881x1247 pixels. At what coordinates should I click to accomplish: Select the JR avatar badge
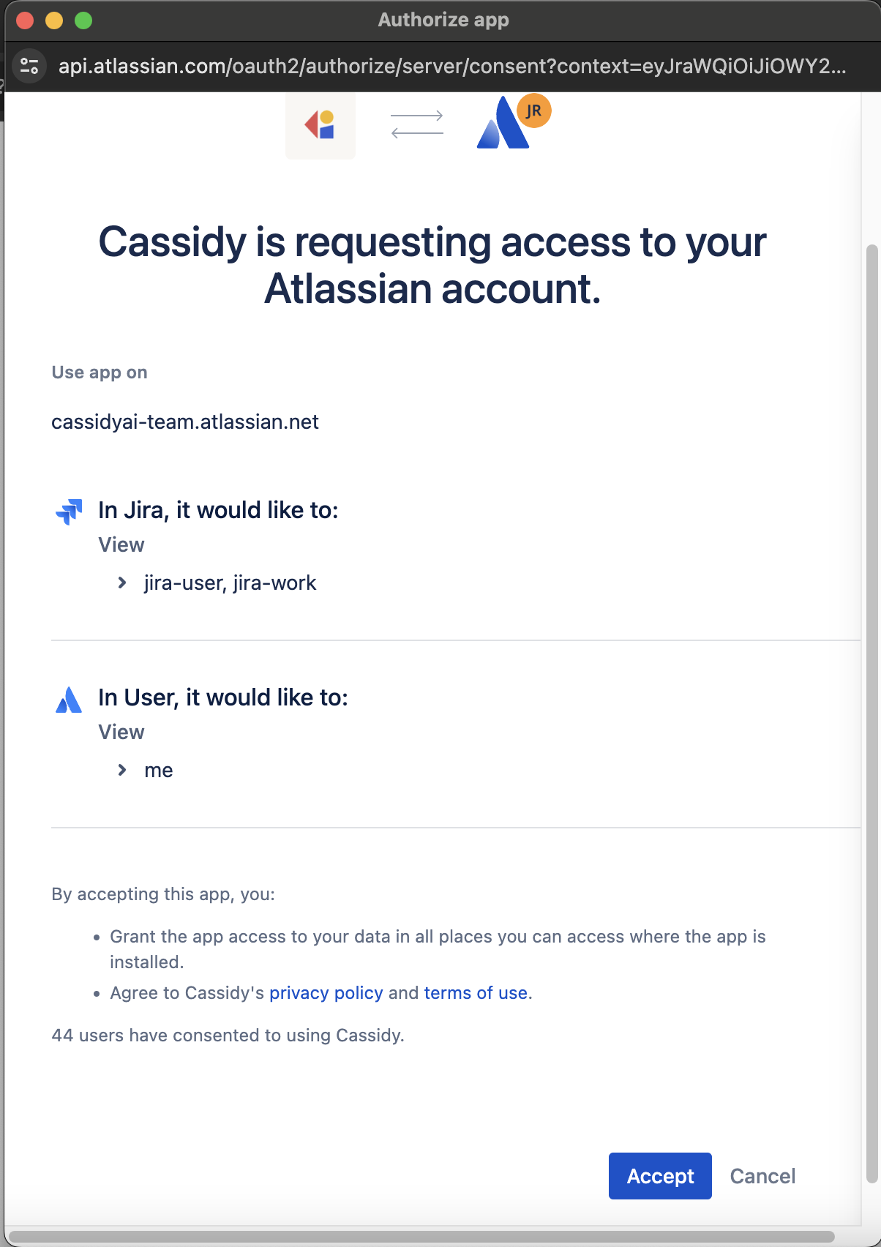(x=533, y=111)
